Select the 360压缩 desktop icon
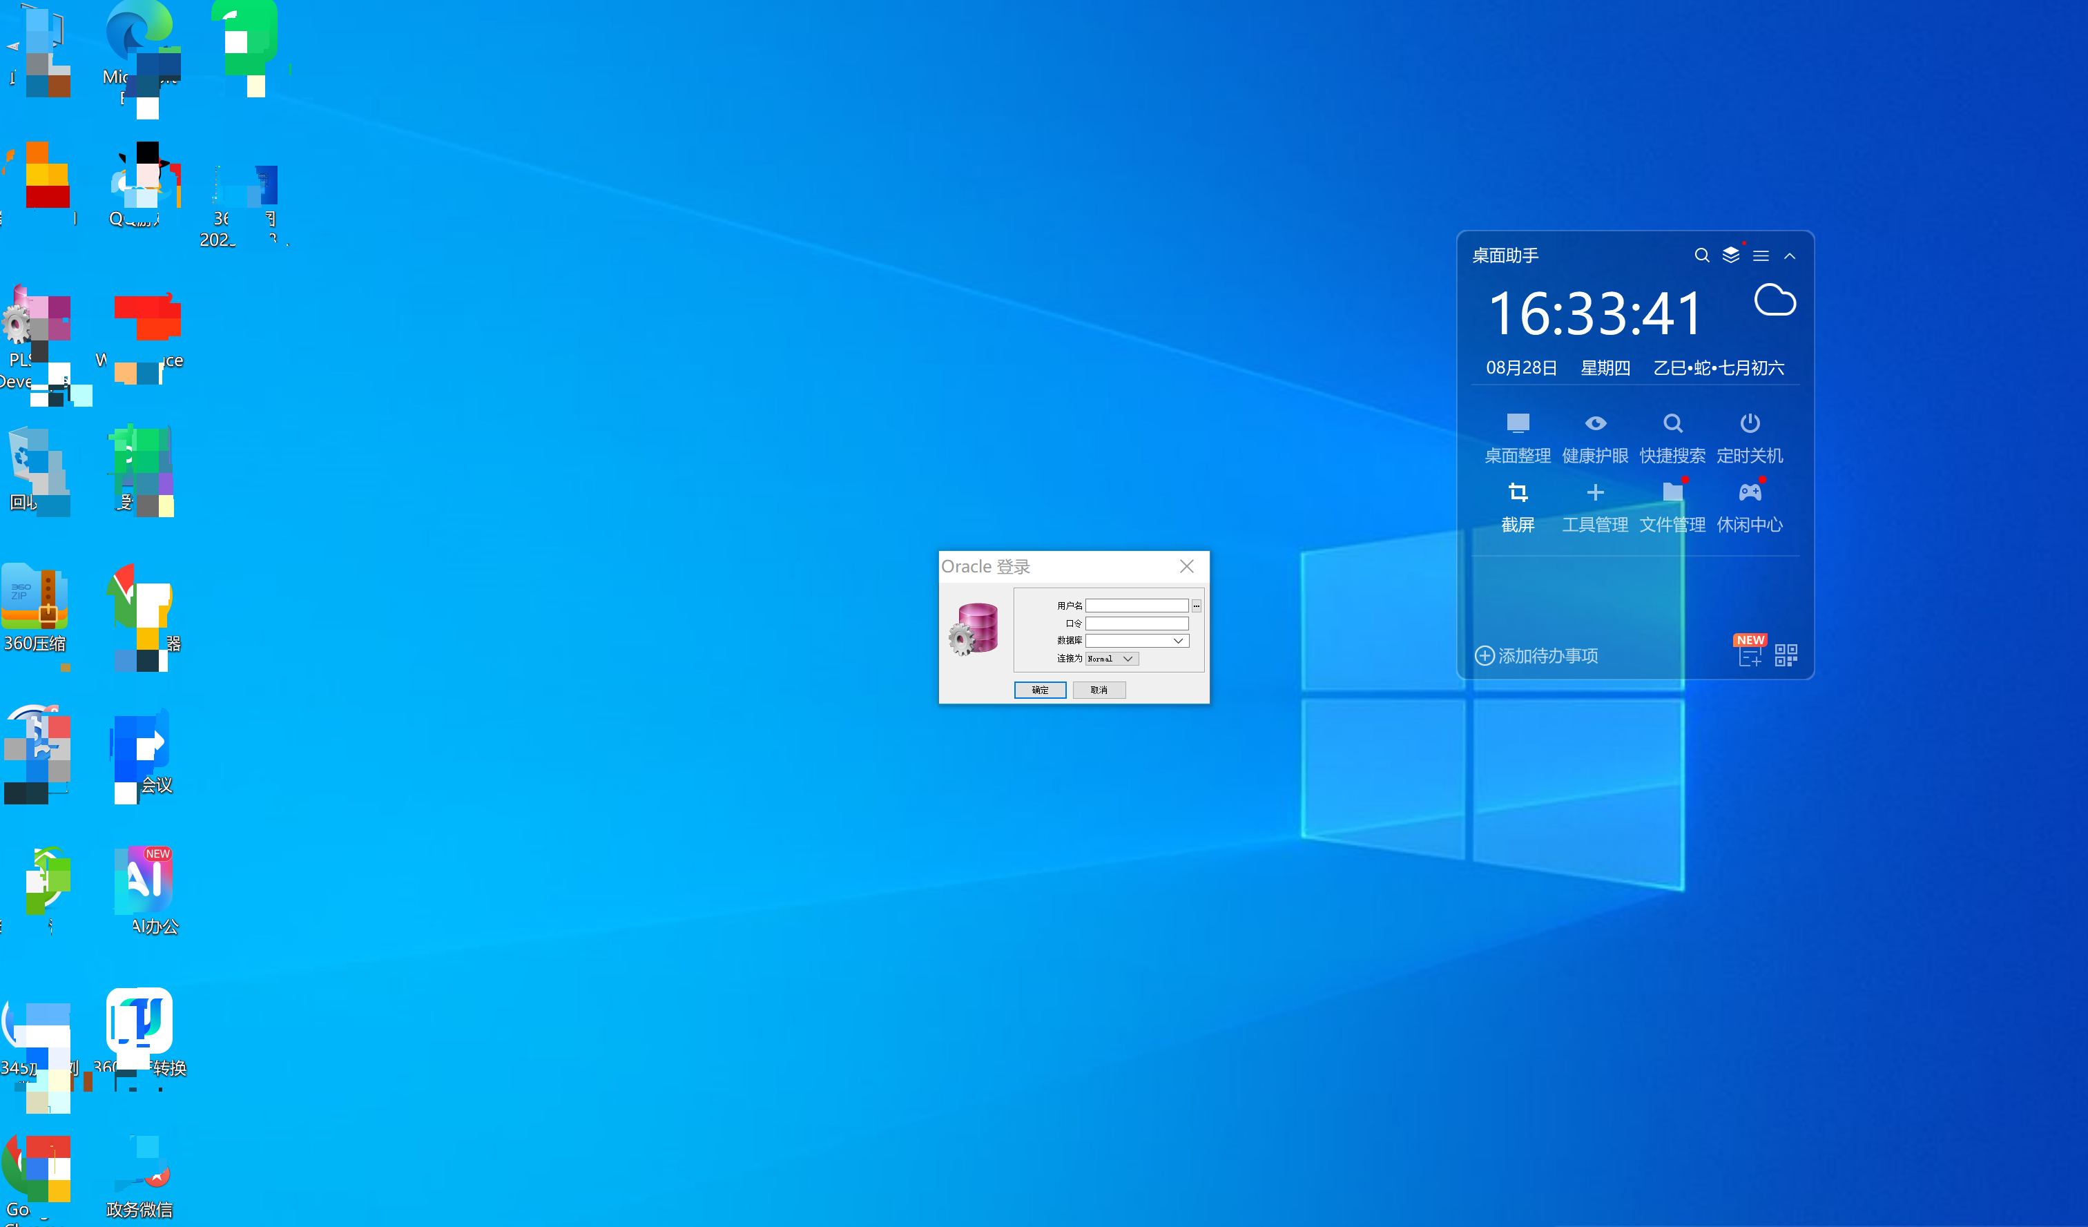 [x=35, y=608]
